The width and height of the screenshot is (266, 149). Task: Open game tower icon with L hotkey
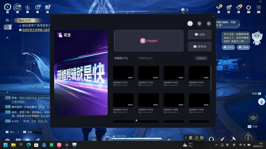pos(28,7)
